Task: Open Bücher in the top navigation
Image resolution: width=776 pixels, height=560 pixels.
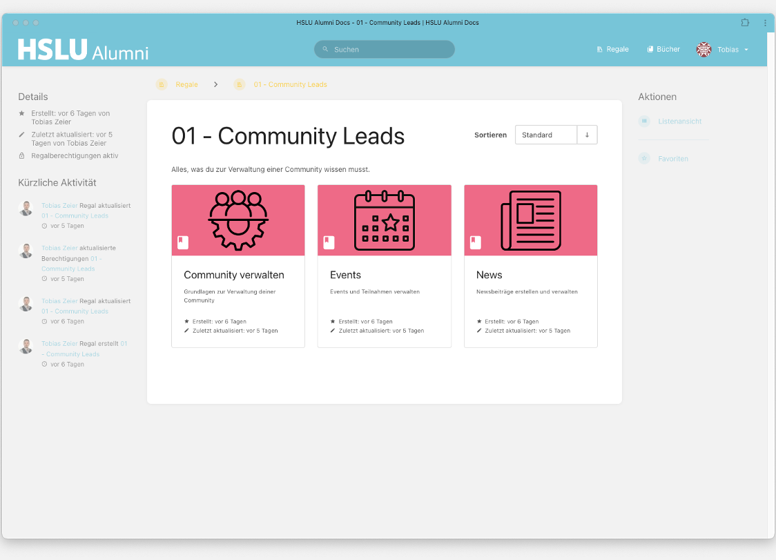Action: point(663,50)
